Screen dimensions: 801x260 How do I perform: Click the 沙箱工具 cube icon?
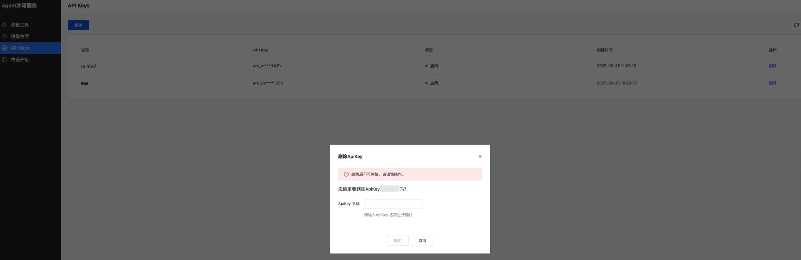4,25
